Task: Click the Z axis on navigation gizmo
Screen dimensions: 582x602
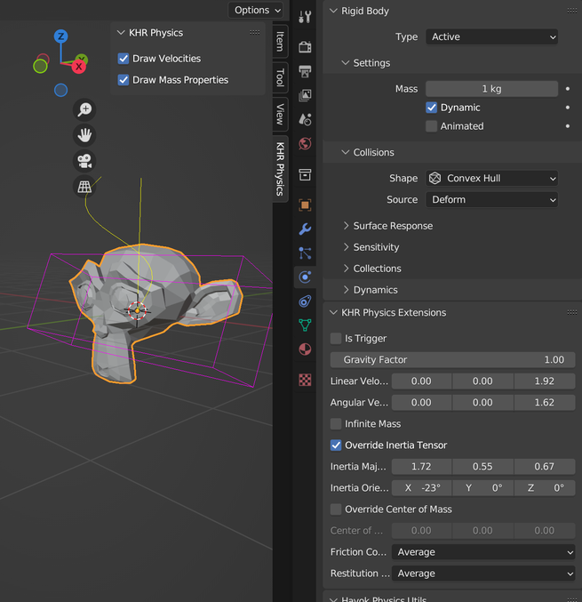Action: tap(61, 36)
